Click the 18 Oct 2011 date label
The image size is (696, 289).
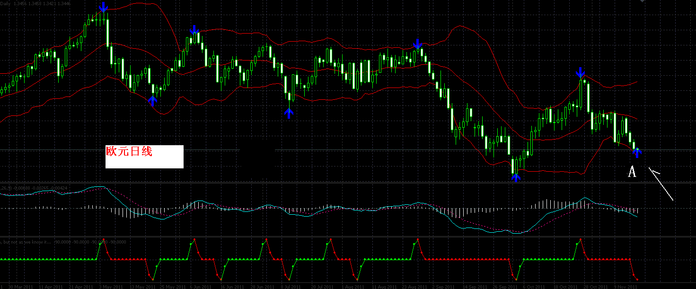pyautogui.click(x=566, y=287)
